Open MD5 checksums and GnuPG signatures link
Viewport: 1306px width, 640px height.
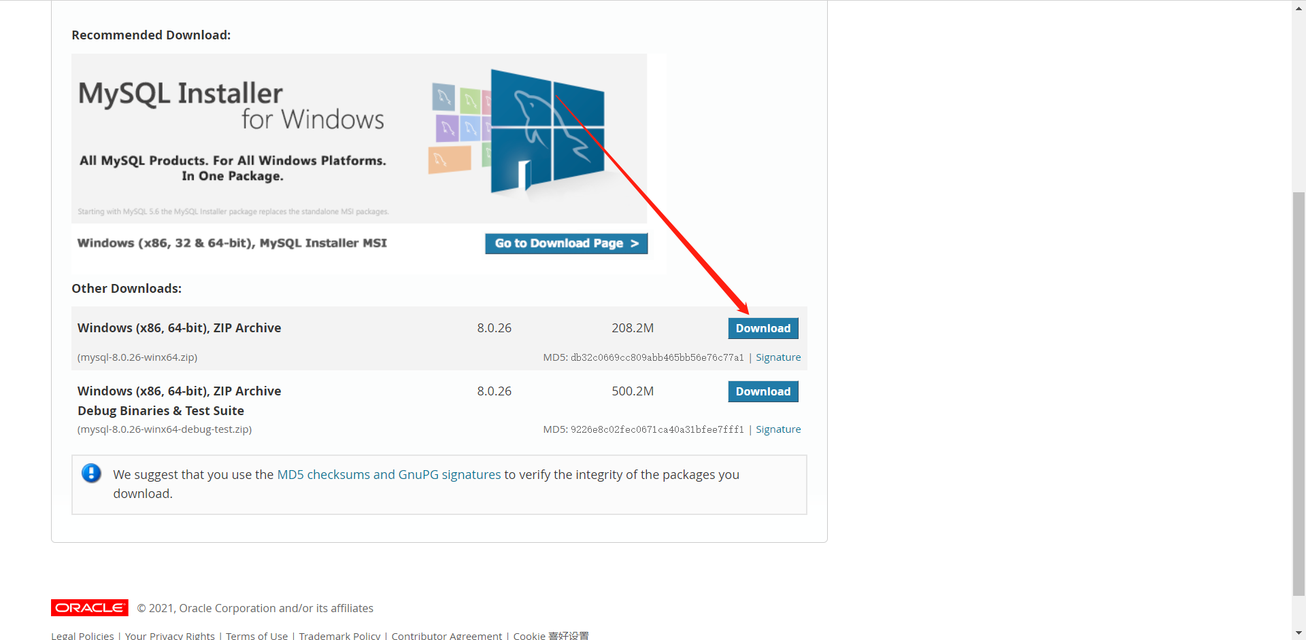[x=389, y=474]
